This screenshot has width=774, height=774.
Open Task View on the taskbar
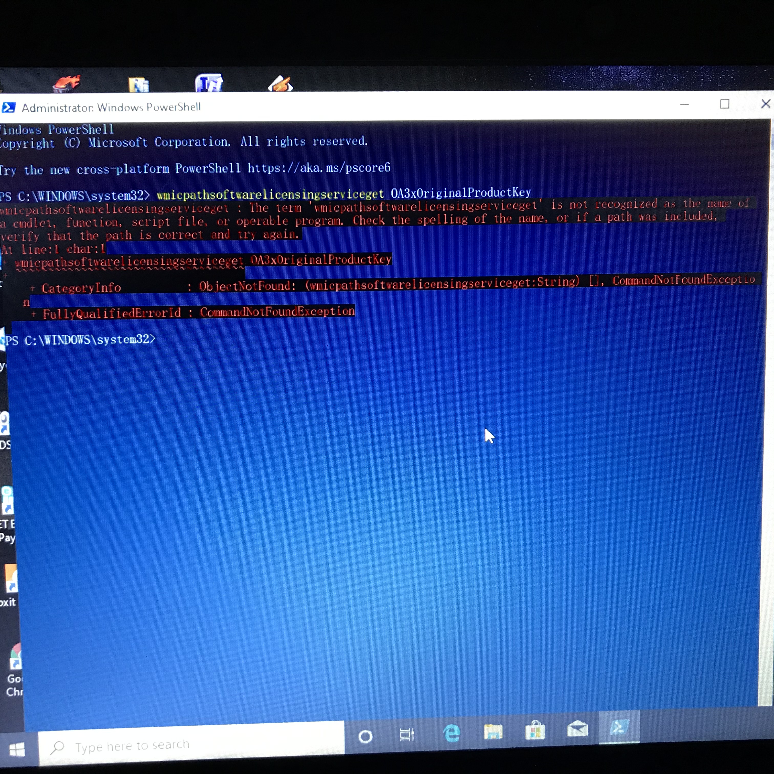tap(407, 735)
